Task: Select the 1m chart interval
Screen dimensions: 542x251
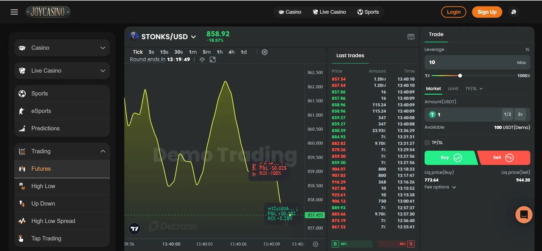Action: click(x=193, y=52)
